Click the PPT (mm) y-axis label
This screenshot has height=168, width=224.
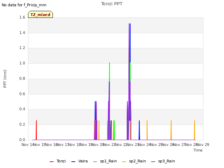coord(5,78)
